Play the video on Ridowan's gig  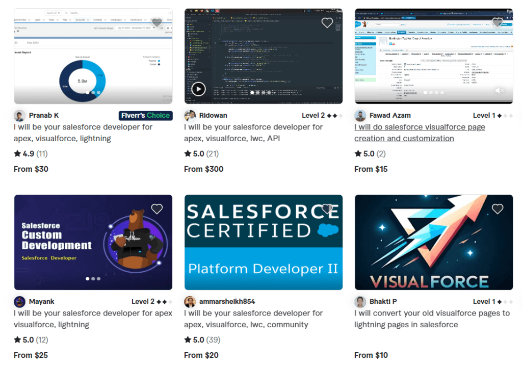tap(198, 89)
